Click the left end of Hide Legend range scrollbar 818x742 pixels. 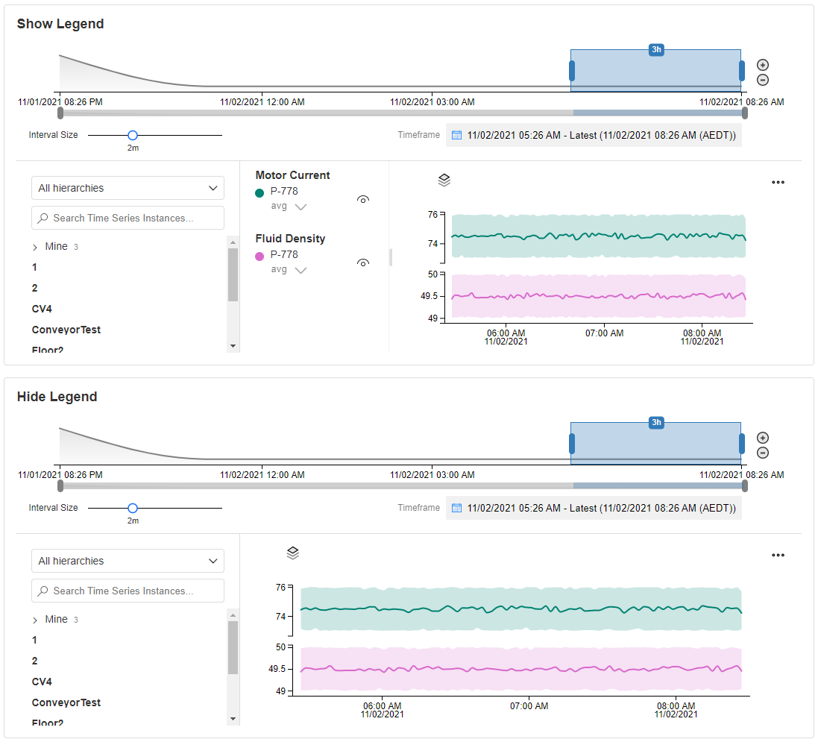(x=60, y=485)
